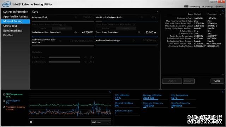Toggle the CPU Utilization graph checkbox

tap(4, 101)
